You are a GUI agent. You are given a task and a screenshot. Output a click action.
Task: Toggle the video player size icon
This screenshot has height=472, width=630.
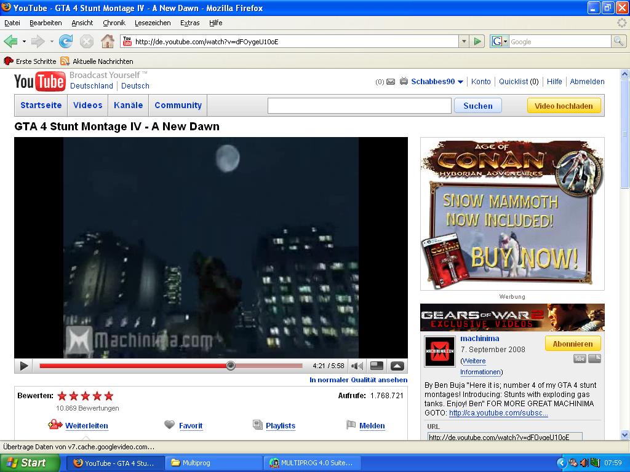[x=377, y=366]
